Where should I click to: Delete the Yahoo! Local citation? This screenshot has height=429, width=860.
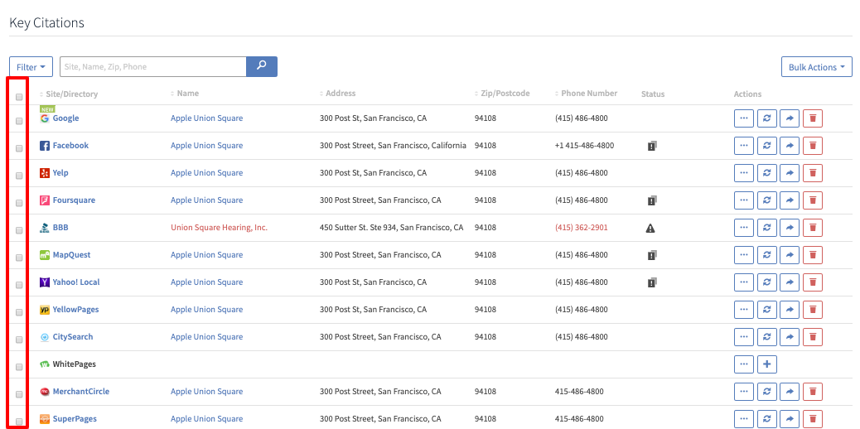[813, 282]
